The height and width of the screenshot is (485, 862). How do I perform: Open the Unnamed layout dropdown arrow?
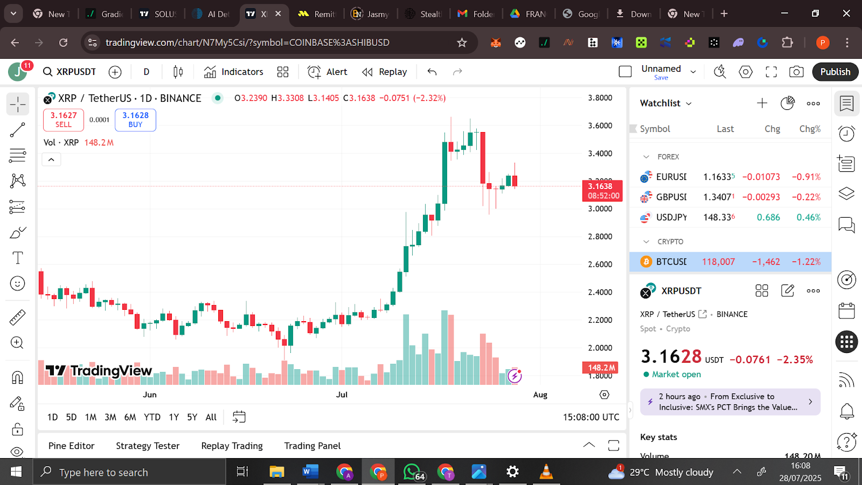[x=693, y=72]
